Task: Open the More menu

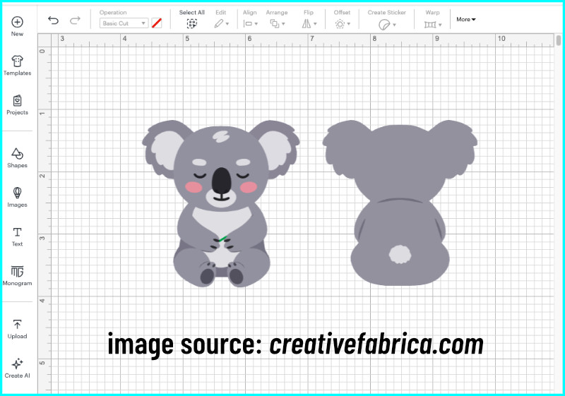Action: (x=466, y=20)
